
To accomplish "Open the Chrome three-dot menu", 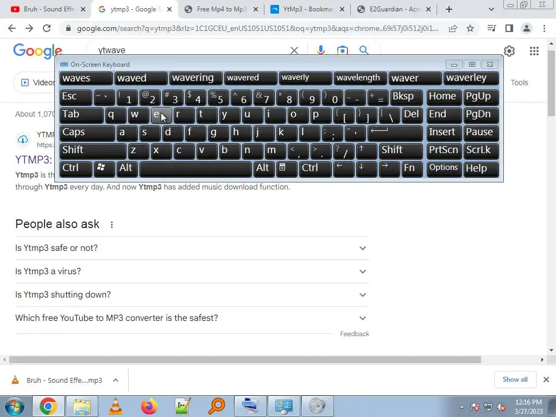I will (544, 28).
